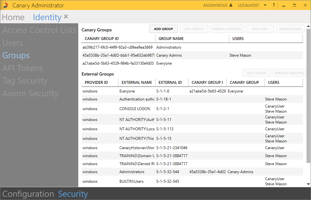The image size is (311, 200).
Task: Select the CONSOLE LOGON external group
Action: [x=135, y=109]
